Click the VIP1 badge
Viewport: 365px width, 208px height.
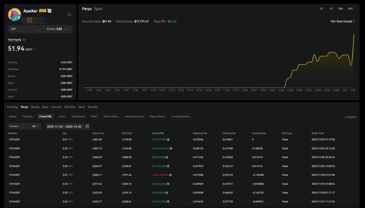[42, 11]
